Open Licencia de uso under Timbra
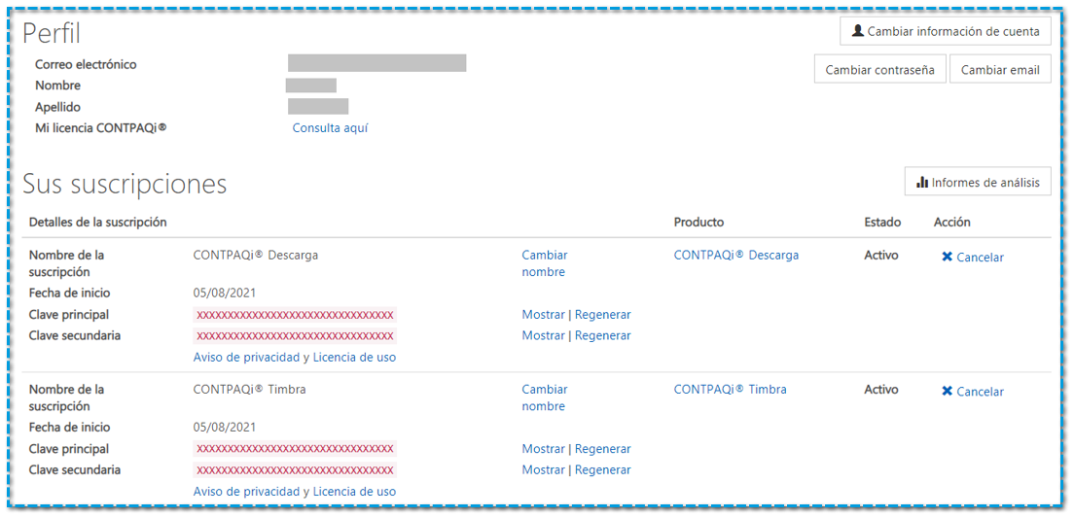Viewport: 1074px width, 518px height. pos(354,491)
